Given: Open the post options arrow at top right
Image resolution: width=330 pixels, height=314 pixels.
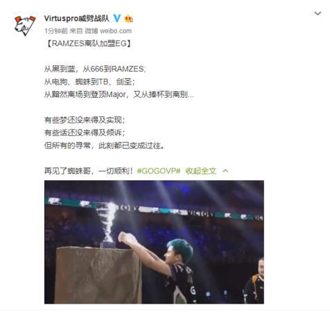Looking at the screenshot, I should click(318, 13).
